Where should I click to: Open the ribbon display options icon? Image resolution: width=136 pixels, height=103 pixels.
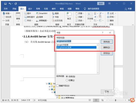point(109,4)
